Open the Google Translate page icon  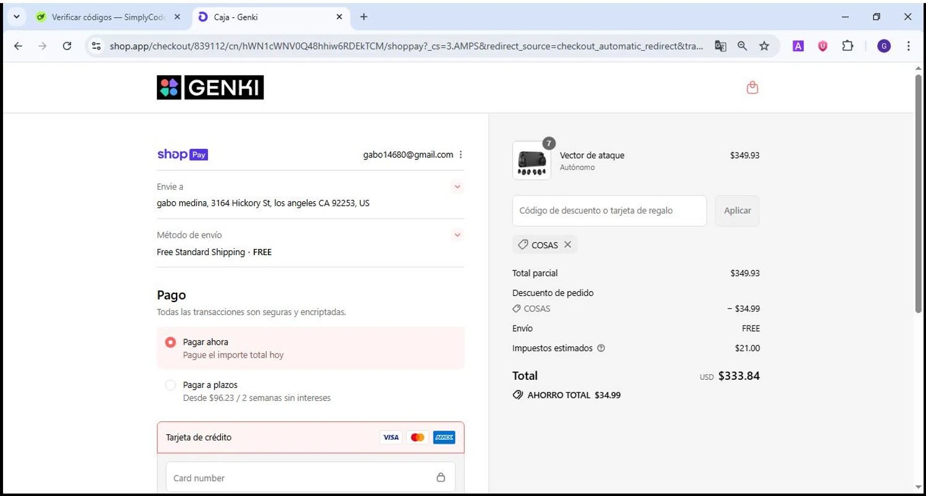[720, 46]
